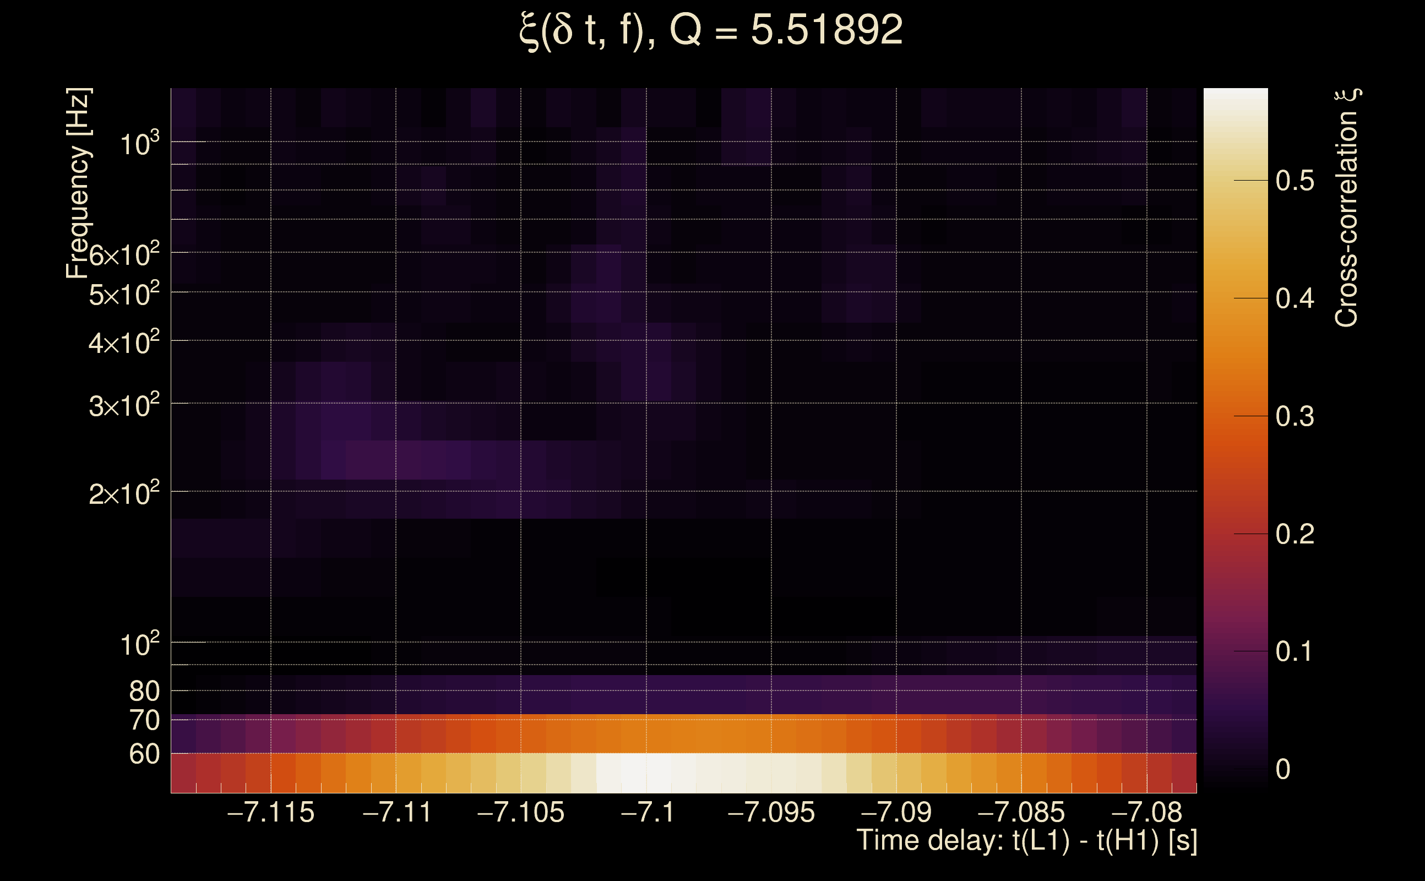The height and width of the screenshot is (881, 1425).
Task: Click the -7.1 x-axis tick label
Action: tap(647, 813)
